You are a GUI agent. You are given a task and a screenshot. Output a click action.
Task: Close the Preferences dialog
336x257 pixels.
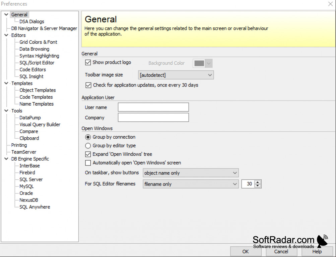click(x=330, y=4)
